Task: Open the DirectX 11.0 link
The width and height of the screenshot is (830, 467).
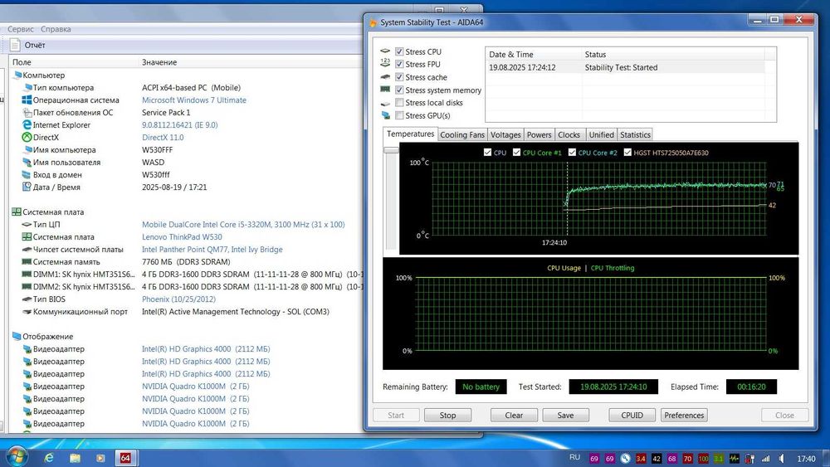Action: (163, 138)
